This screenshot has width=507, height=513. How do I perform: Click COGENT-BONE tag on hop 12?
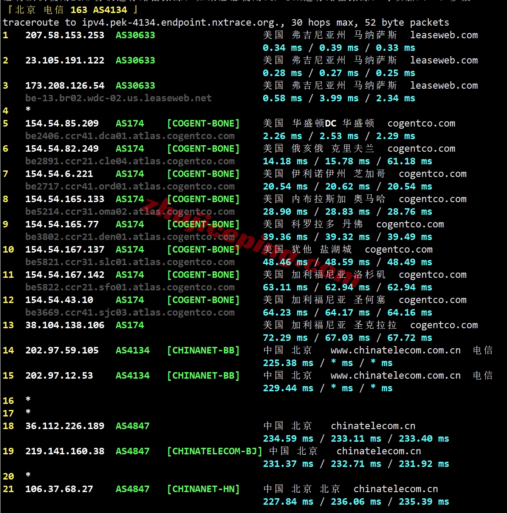pyautogui.click(x=203, y=300)
